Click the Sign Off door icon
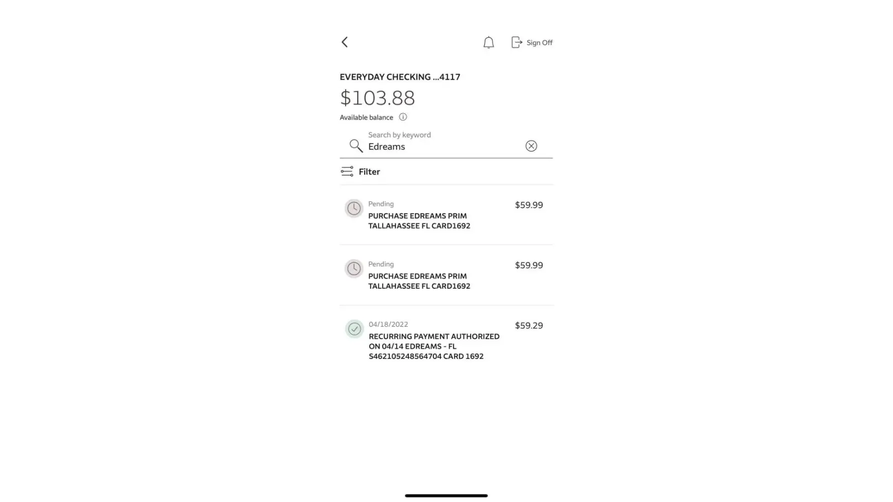The height and width of the screenshot is (502, 893). pyautogui.click(x=516, y=42)
